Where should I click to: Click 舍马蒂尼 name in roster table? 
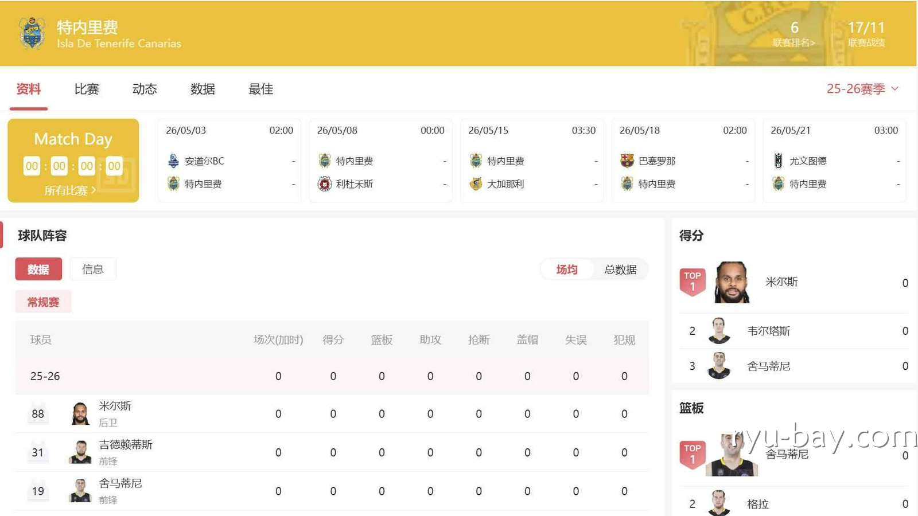[120, 483]
